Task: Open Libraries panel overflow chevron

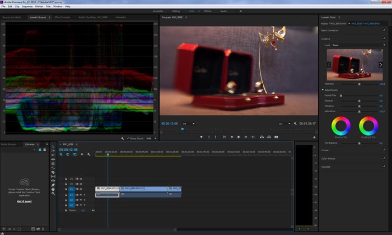Action: click(x=46, y=144)
